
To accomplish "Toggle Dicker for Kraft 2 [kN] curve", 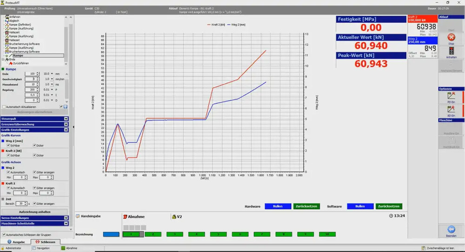I will click(35, 155).
